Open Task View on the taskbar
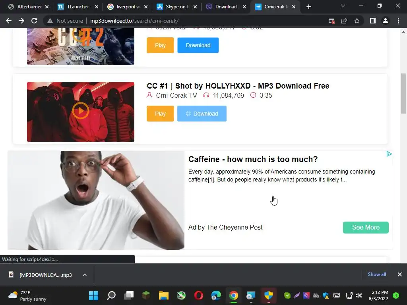The image size is (407, 305). tap(129, 295)
